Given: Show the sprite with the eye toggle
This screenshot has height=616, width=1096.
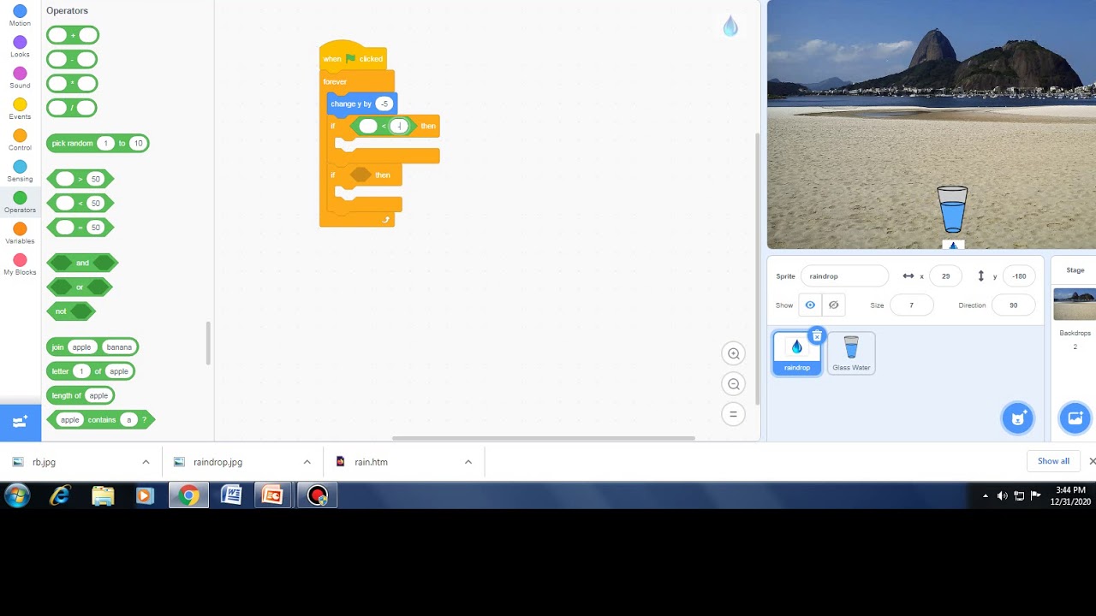Looking at the screenshot, I should (810, 305).
